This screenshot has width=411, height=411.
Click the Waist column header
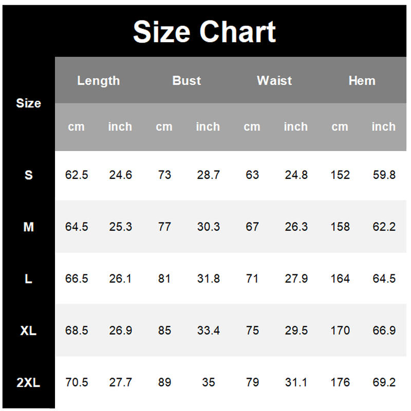(x=274, y=81)
